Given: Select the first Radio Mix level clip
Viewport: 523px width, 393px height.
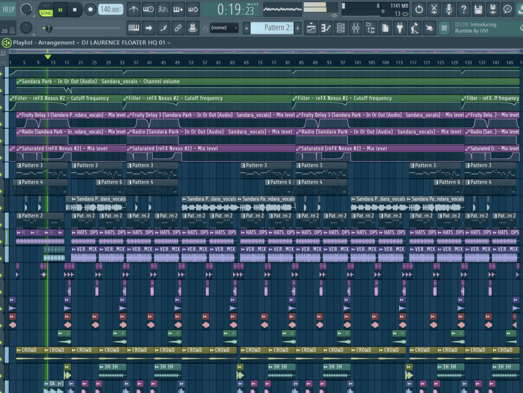Looking at the screenshot, I should pyautogui.click(x=71, y=137).
